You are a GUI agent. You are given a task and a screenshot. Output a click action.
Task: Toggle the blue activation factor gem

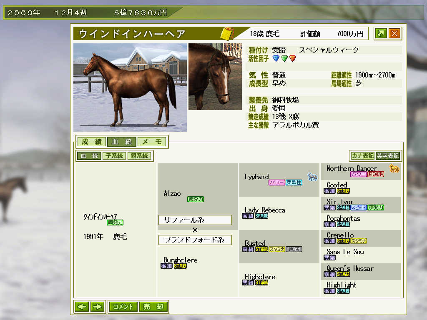(276, 58)
